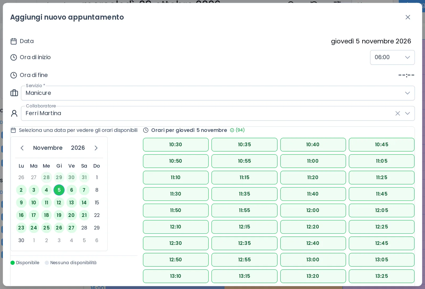Choose the 12:00 time slot
This screenshot has height=289, width=425.
click(x=313, y=211)
